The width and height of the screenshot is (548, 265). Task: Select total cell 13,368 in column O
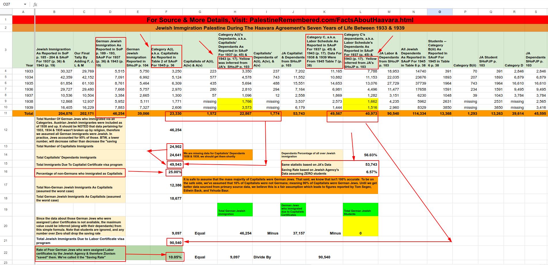point(440,113)
